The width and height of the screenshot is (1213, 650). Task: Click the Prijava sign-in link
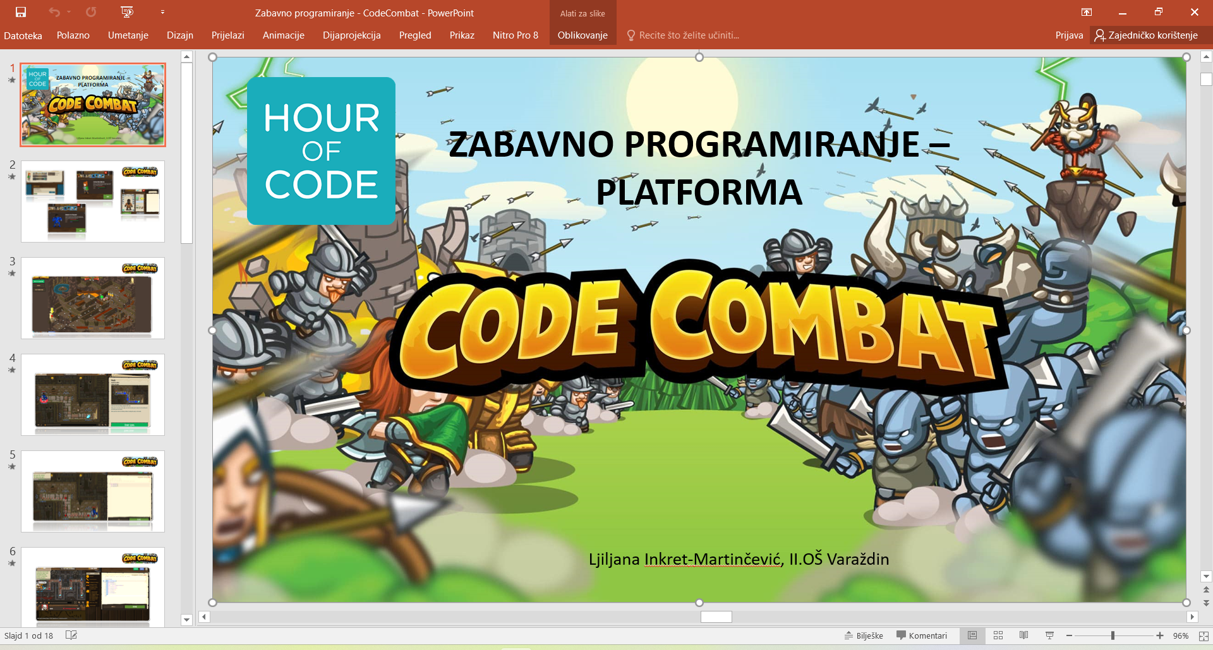1069,35
